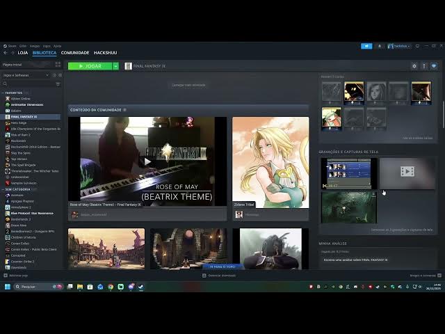Switch to the BIBLIOTECA tab
The image size is (445, 334).
point(44,53)
